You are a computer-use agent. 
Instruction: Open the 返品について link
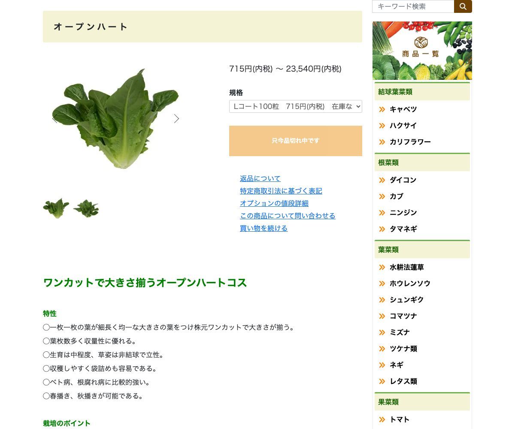tap(260, 178)
